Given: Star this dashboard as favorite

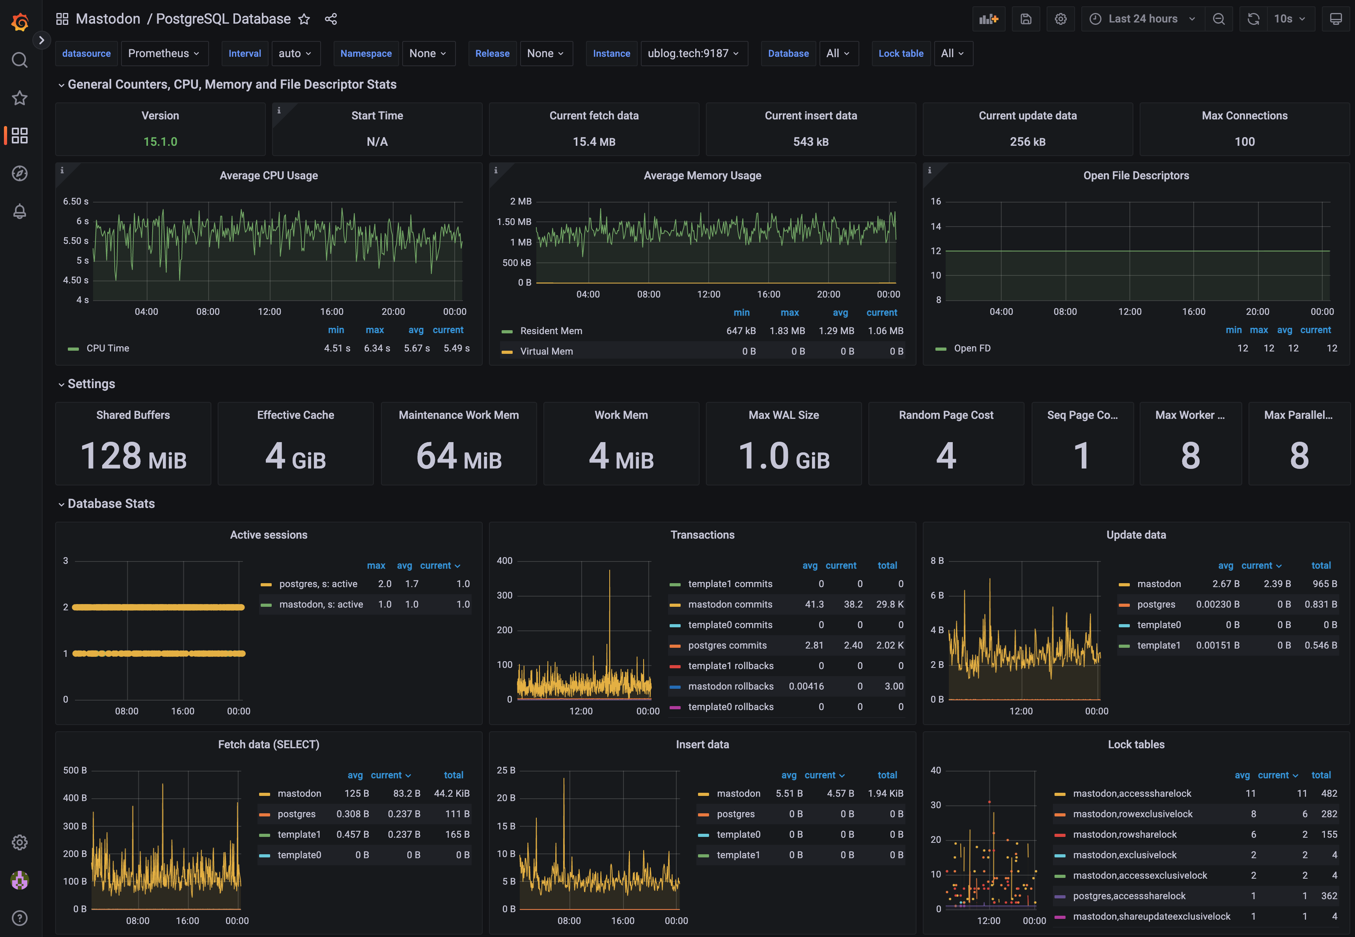Looking at the screenshot, I should point(304,19).
